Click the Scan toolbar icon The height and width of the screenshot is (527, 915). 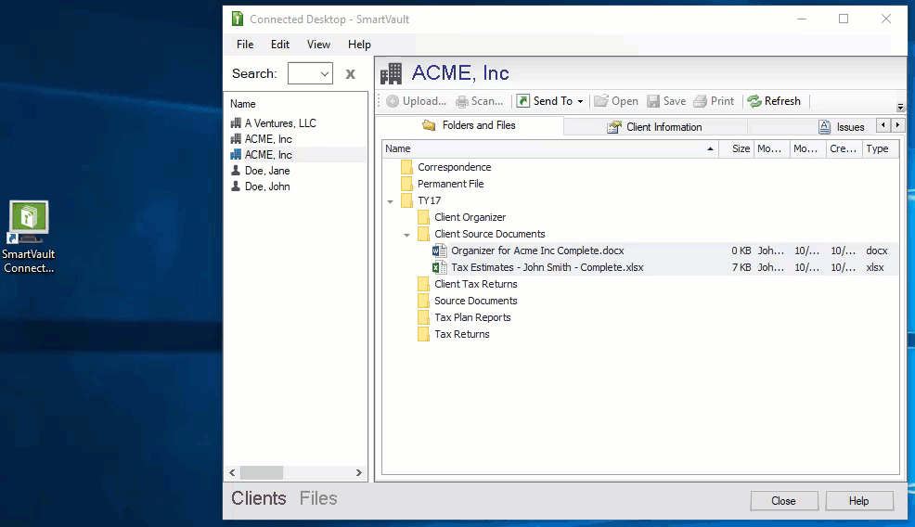pos(462,101)
